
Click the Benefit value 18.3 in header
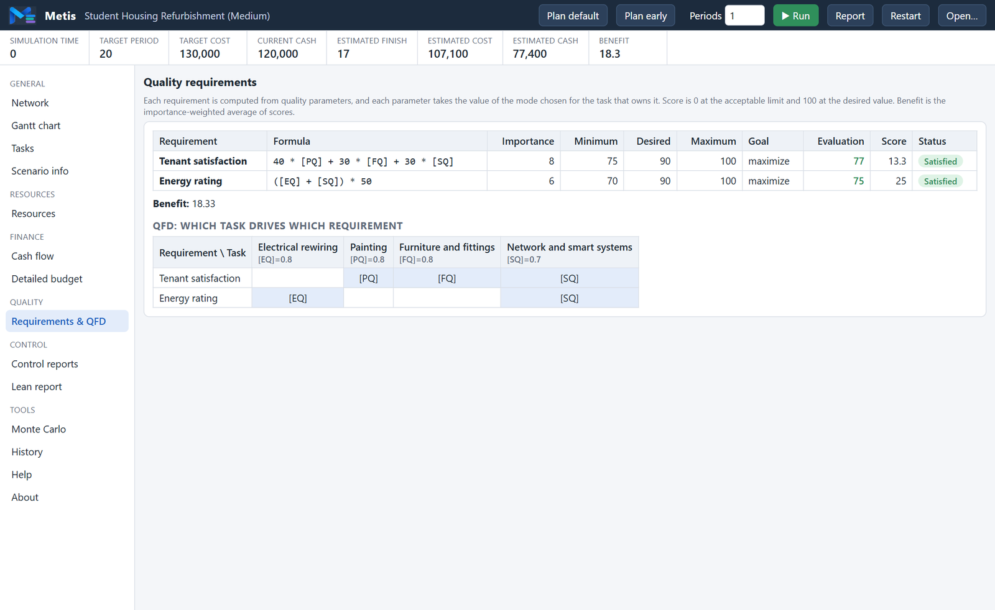pyautogui.click(x=609, y=54)
